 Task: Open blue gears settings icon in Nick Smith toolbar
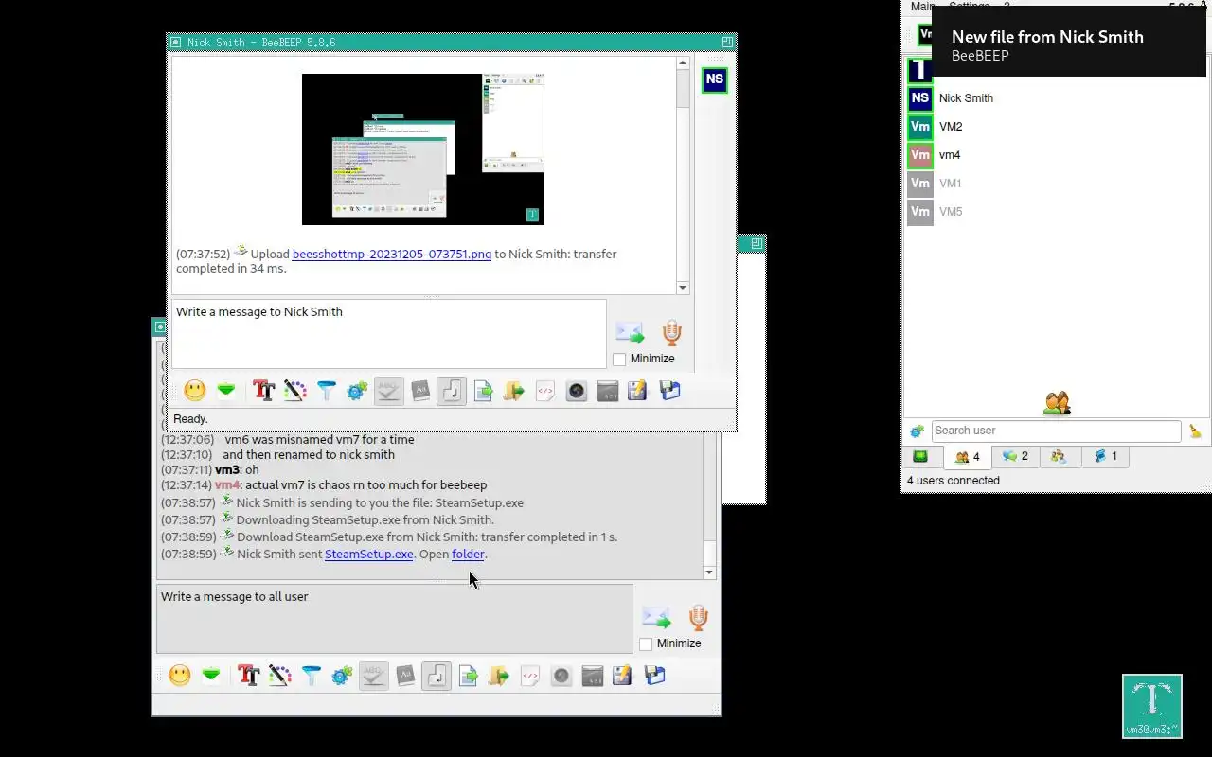[357, 391]
